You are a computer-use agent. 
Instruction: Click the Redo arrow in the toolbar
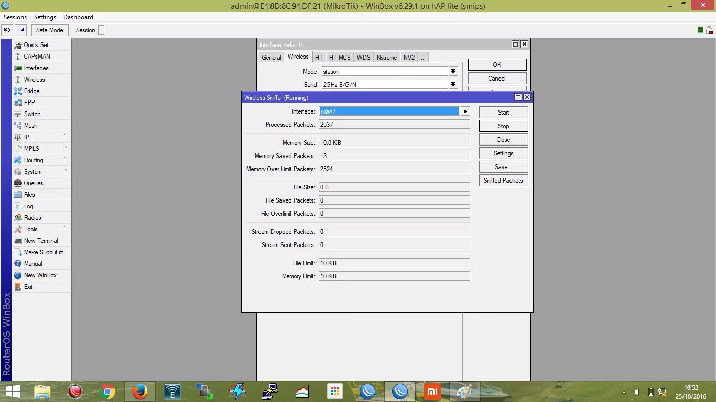[x=20, y=30]
